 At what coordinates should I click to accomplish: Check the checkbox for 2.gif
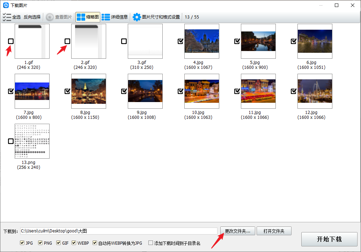[67, 41]
